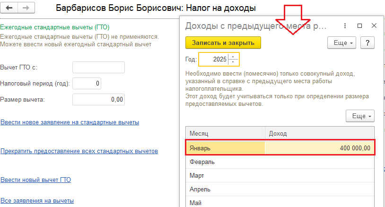
Task: Go forward with the right arrow button
Action: (x=26, y=8)
